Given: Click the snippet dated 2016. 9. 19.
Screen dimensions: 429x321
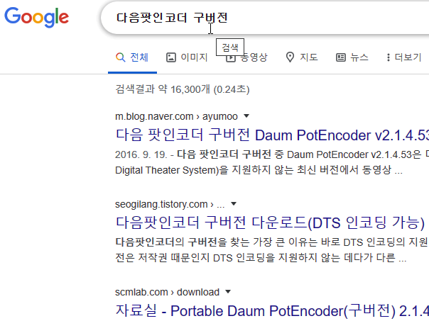Looking at the screenshot, I should pos(272,162).
